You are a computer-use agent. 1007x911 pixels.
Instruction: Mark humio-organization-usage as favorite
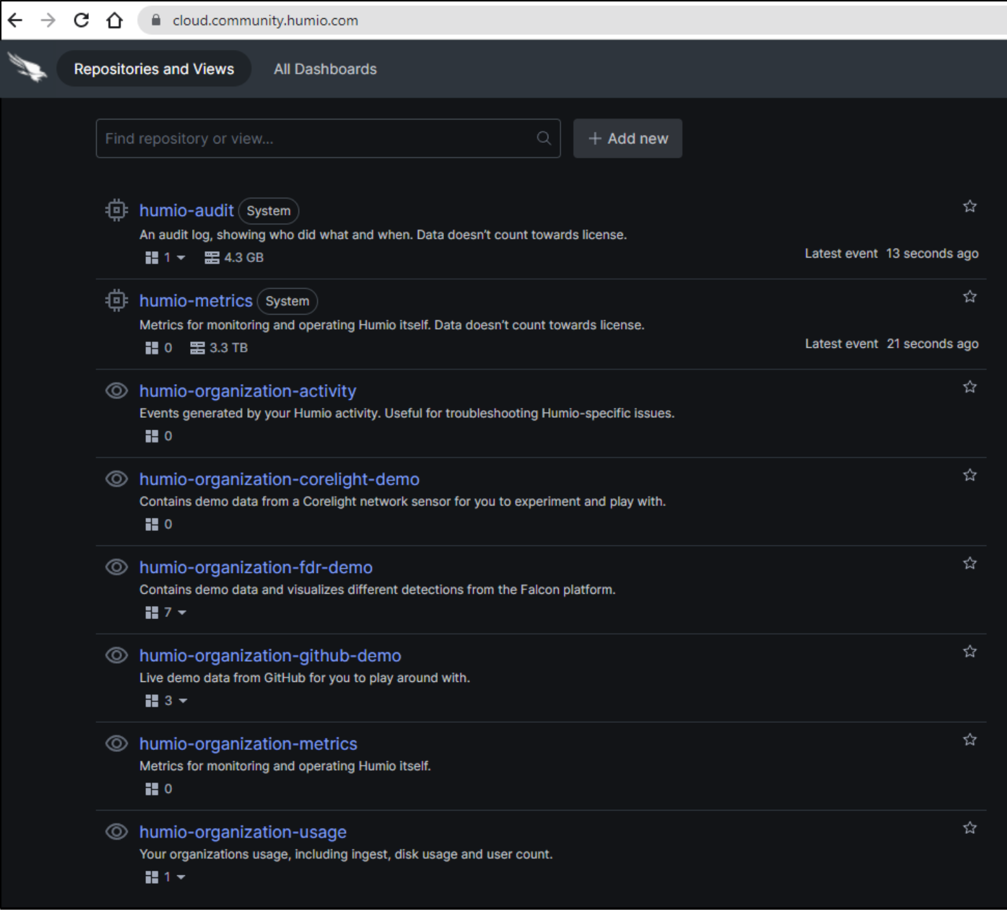click(970, 828)
